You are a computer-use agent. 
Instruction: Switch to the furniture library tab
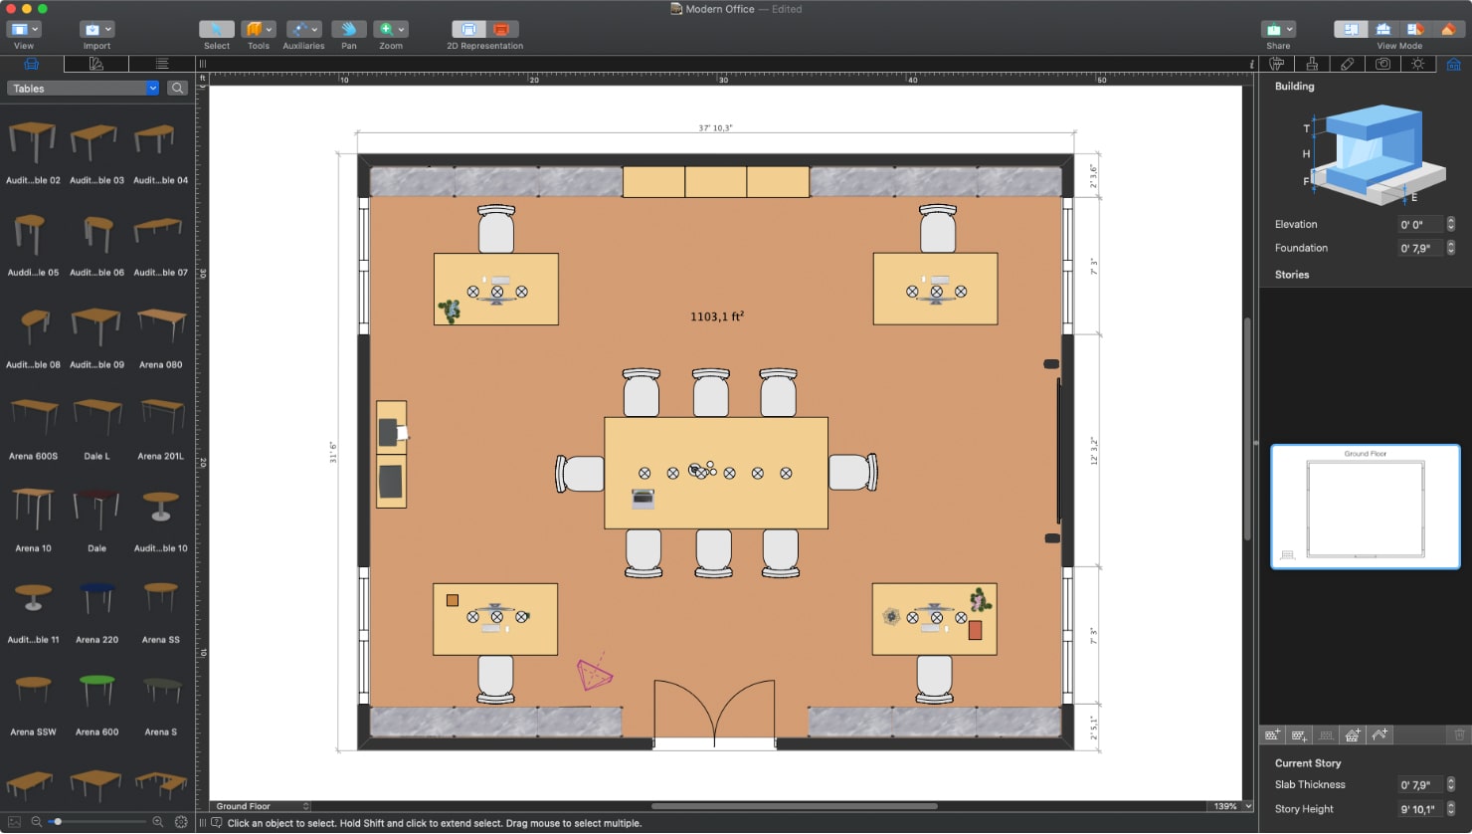30,63
